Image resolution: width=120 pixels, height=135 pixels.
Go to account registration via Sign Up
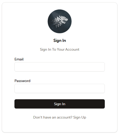(80, 118)
